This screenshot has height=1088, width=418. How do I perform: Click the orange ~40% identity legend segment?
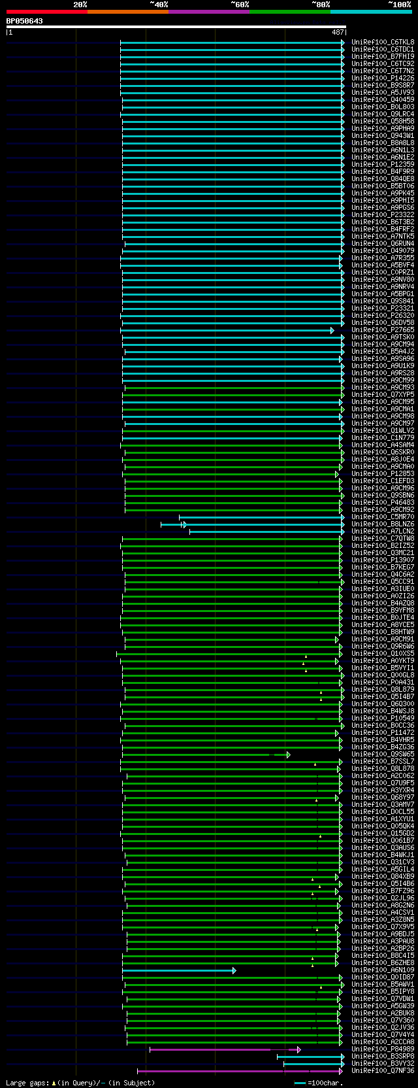point(128,11)
